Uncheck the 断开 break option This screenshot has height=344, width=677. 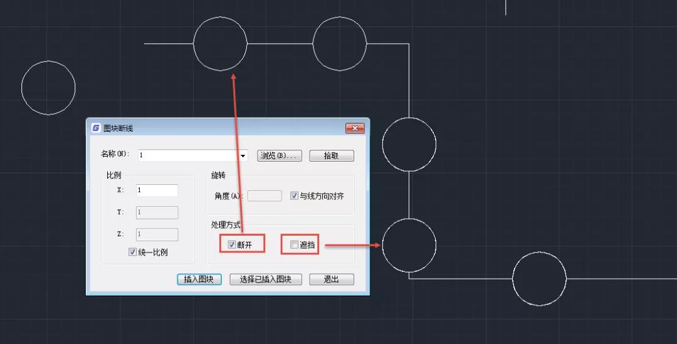[231, 244]
